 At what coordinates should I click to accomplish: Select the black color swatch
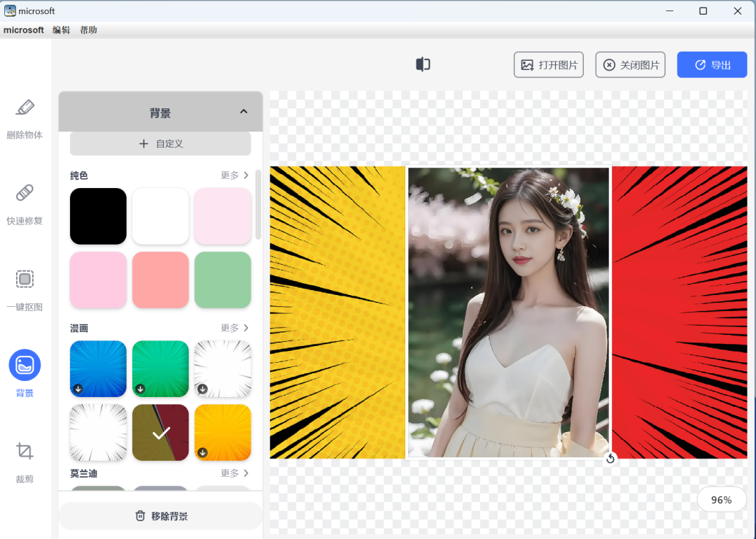[98, 216]
